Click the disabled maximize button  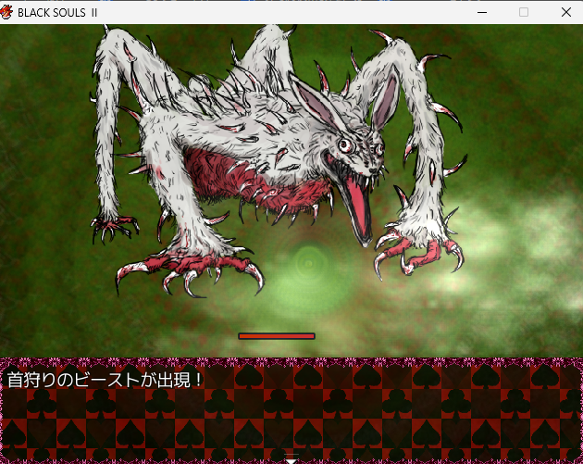524,12
